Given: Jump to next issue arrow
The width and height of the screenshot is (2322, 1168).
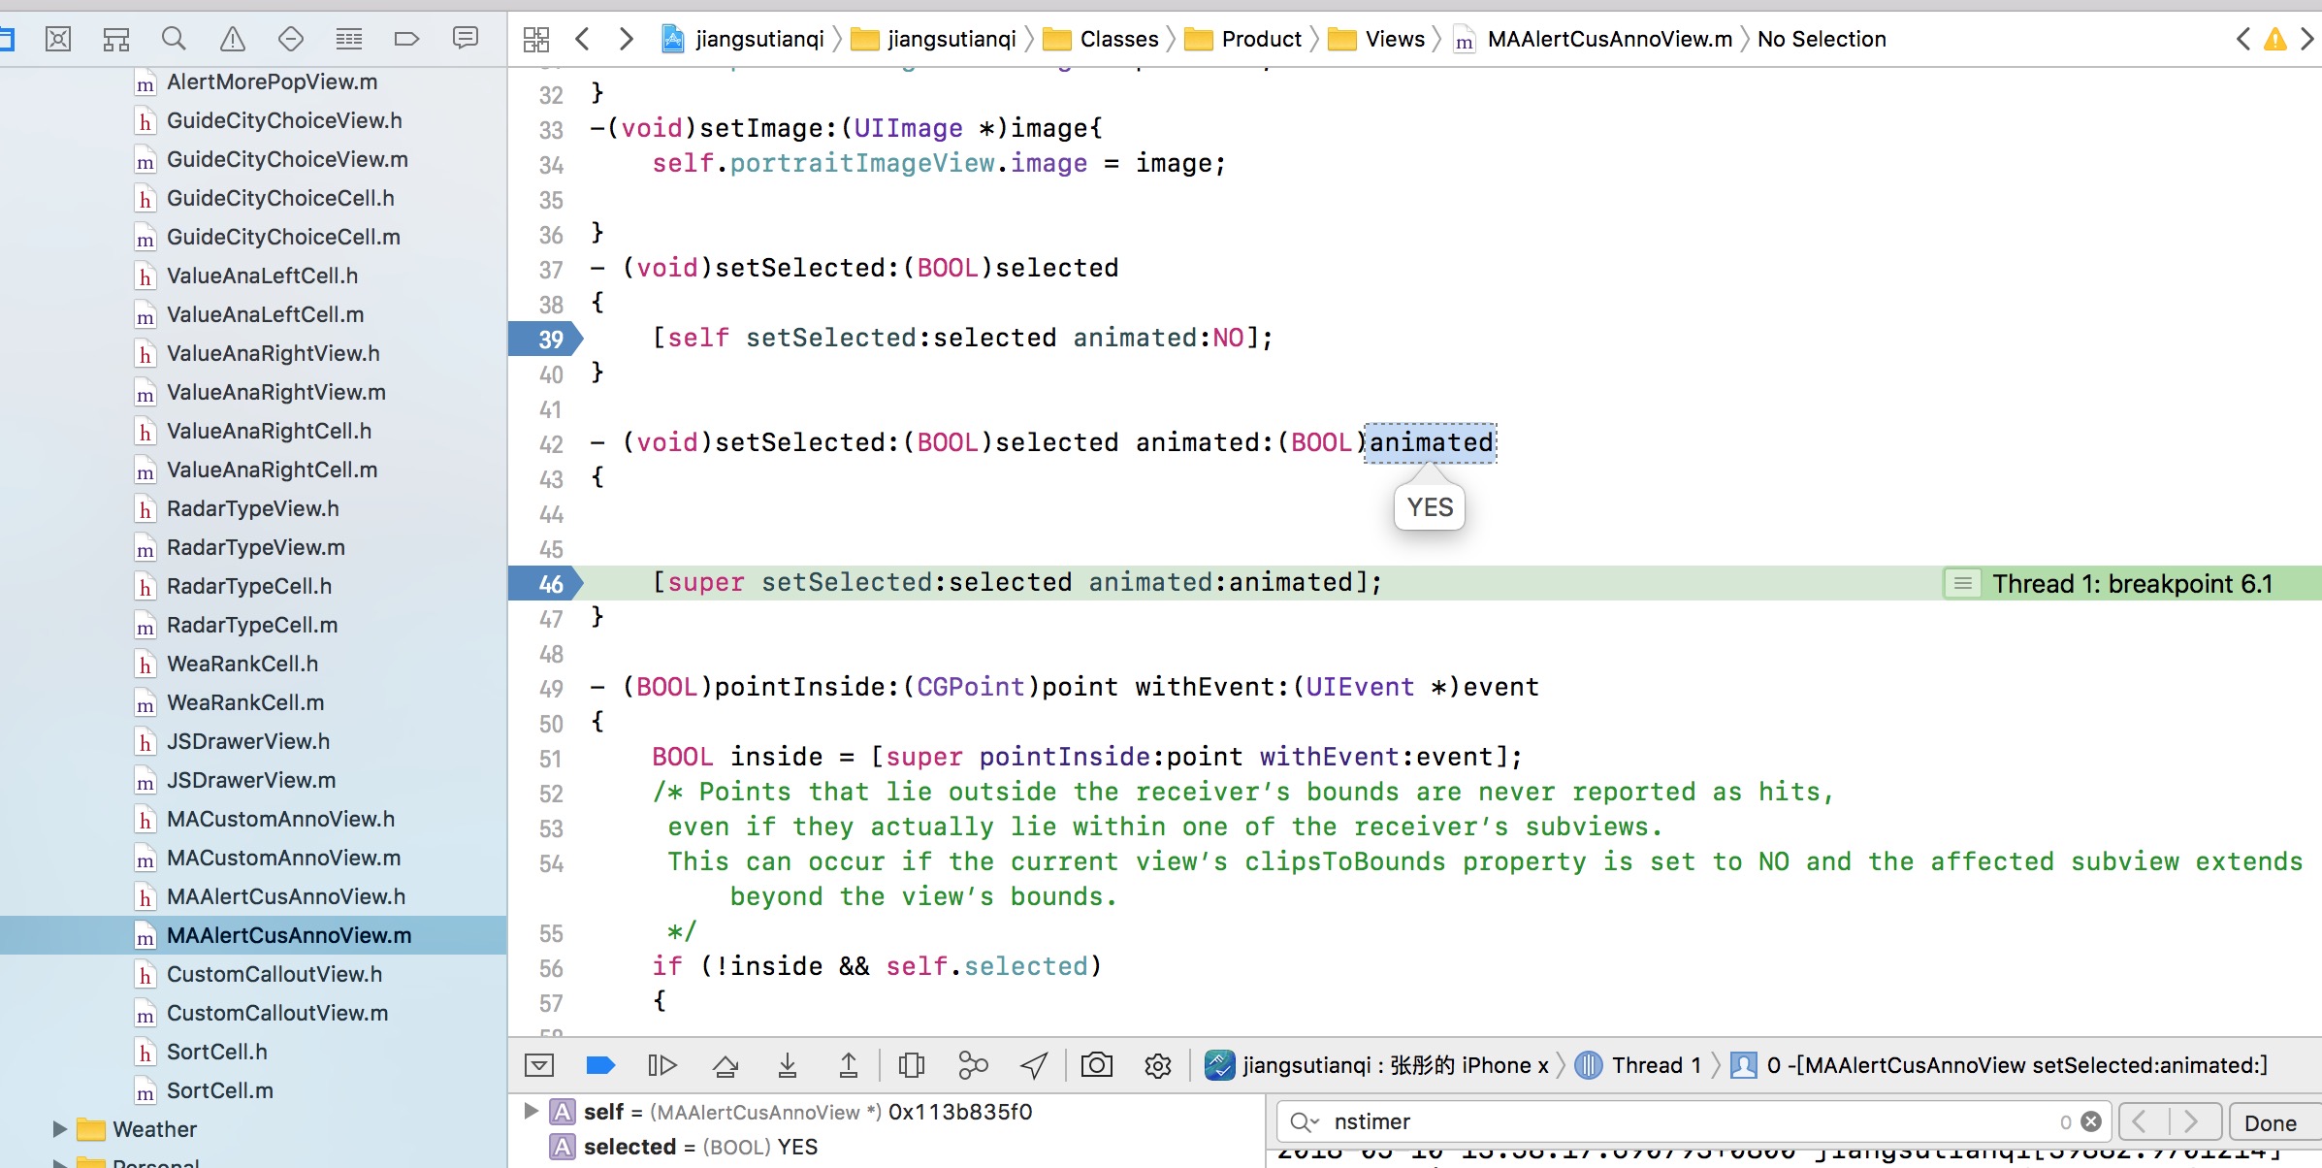Looking at the screenshot, I should 2307,39.
